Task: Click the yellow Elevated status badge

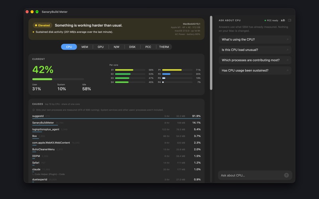Action: pos(42,25)
